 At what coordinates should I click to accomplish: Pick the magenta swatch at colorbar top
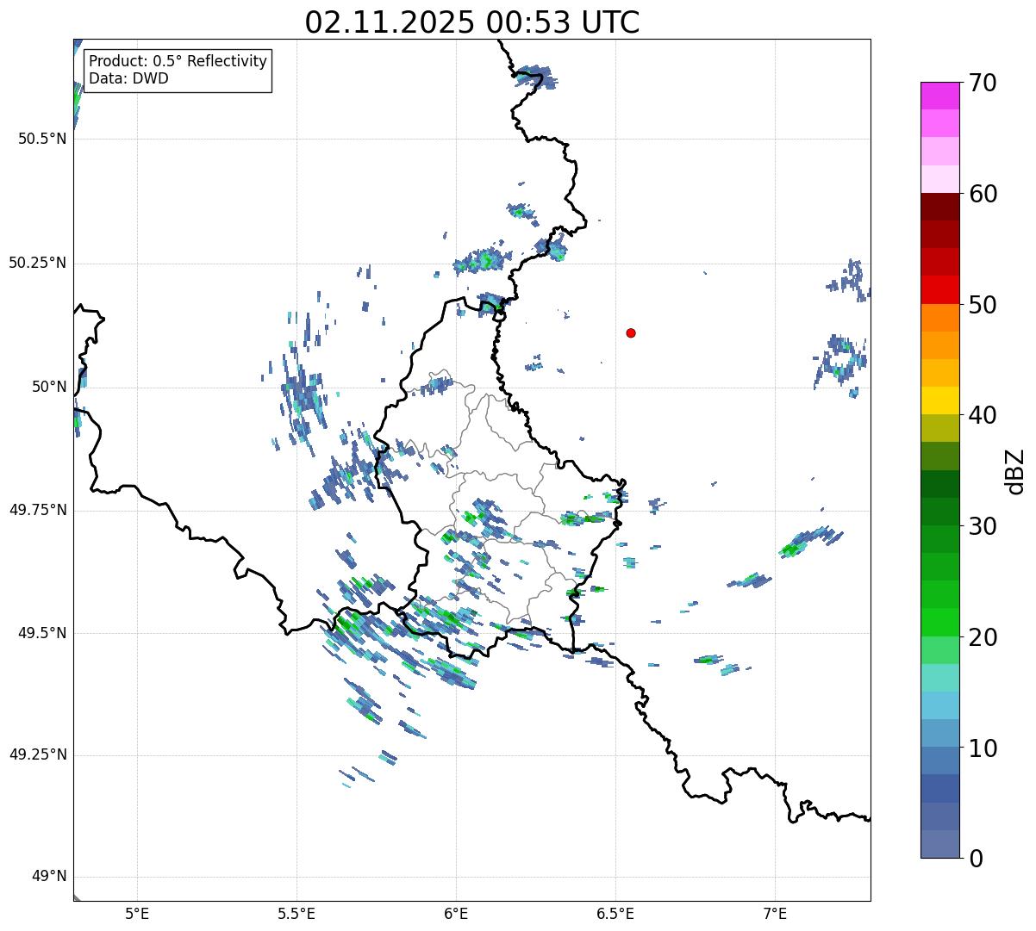[940, 96]
